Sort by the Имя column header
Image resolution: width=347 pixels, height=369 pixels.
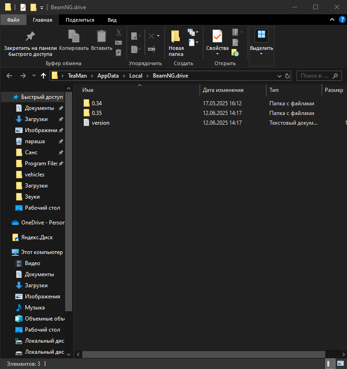88,90
